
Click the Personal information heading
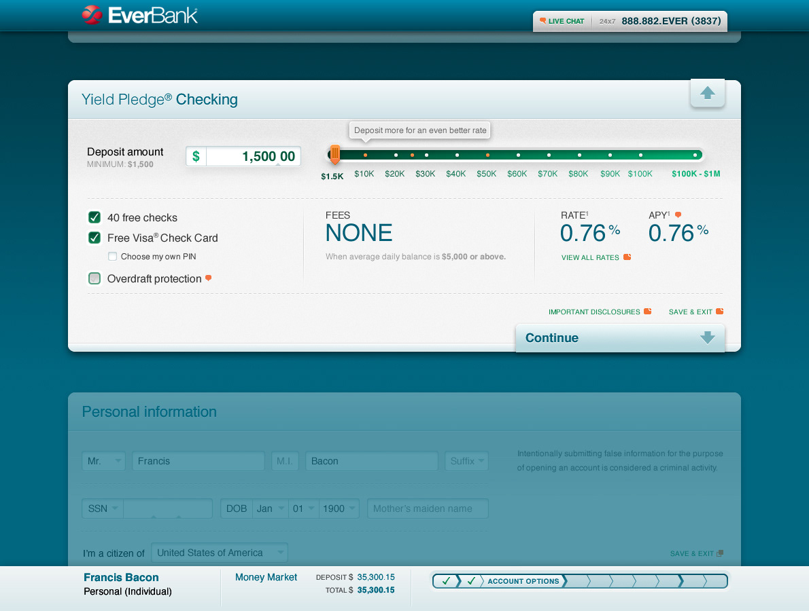click(150, 411)
